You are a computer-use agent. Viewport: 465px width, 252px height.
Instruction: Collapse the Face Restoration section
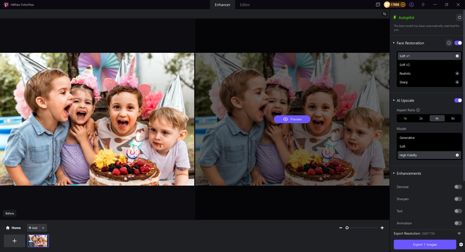[x=394, y=43]
